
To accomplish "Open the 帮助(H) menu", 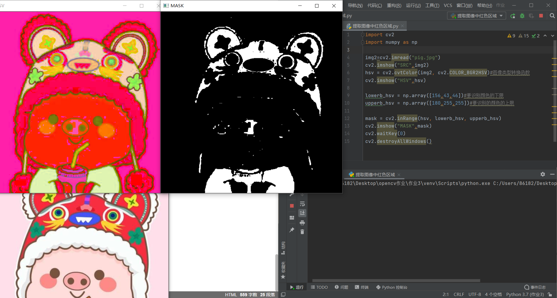I will (484, 5).
